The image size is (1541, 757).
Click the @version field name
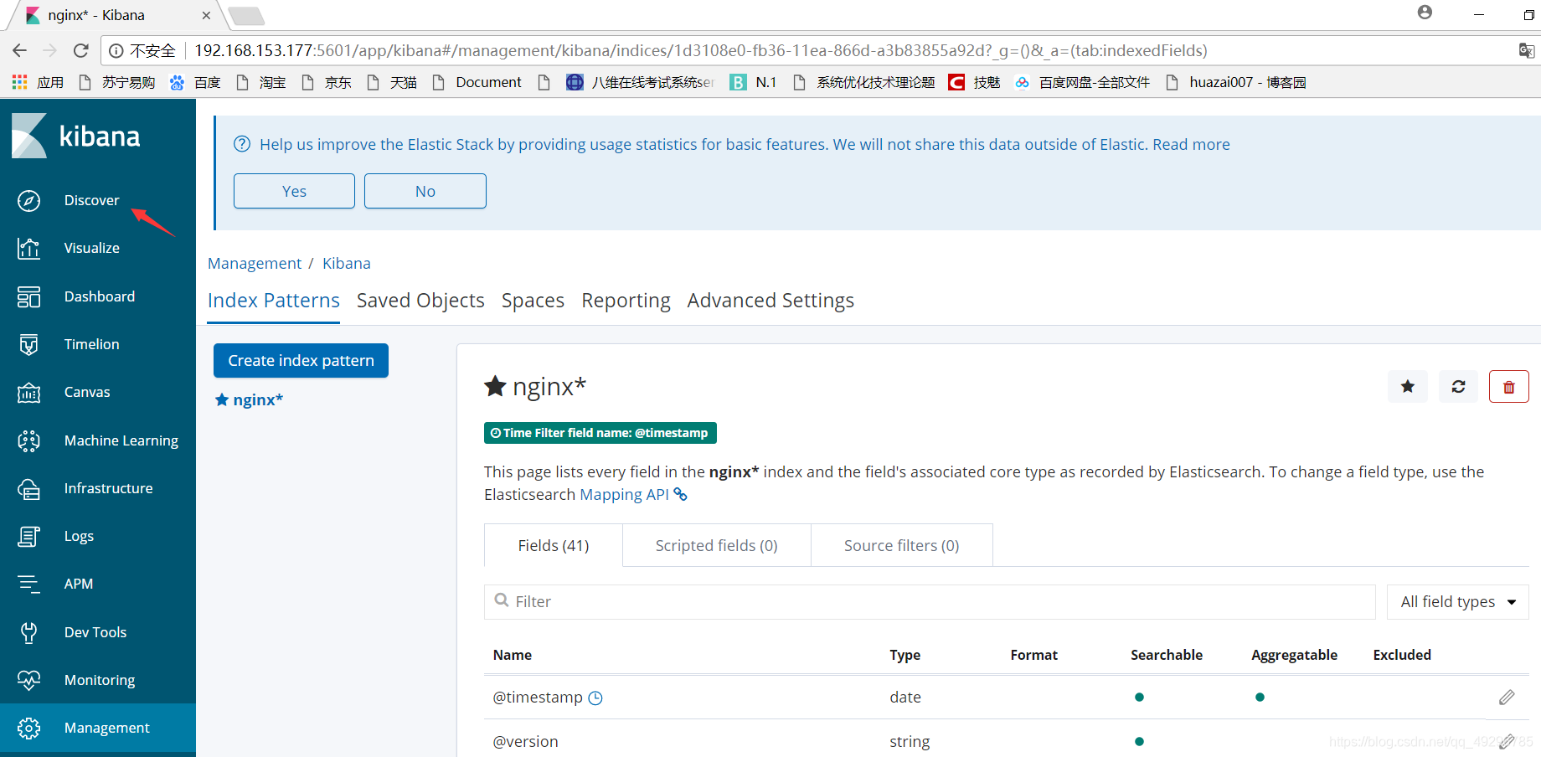pos(526,741)
